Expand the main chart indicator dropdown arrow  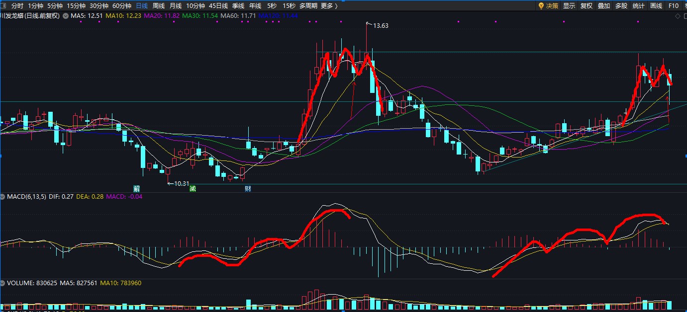[x=65, y=16]
